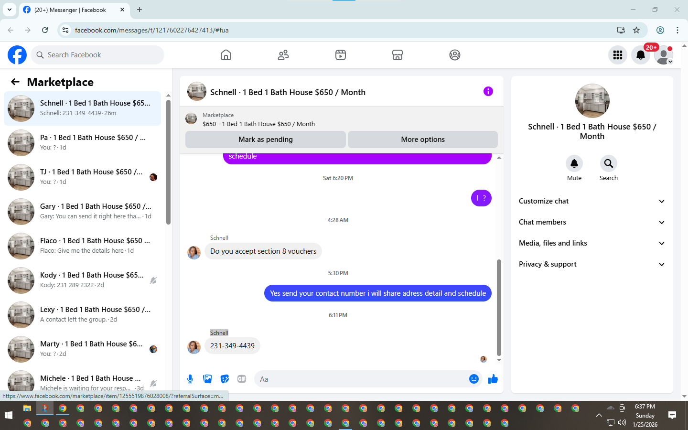Open Chrome's tab search dropdown arrow
The width and height of the screenshot is (688, 430).
click(10, 10)
